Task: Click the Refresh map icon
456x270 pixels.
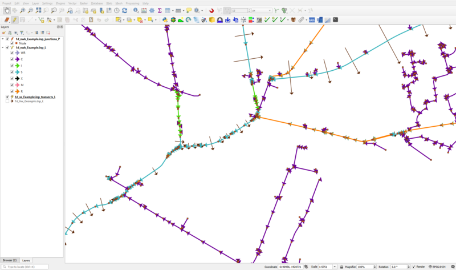Action: point(124,11)
